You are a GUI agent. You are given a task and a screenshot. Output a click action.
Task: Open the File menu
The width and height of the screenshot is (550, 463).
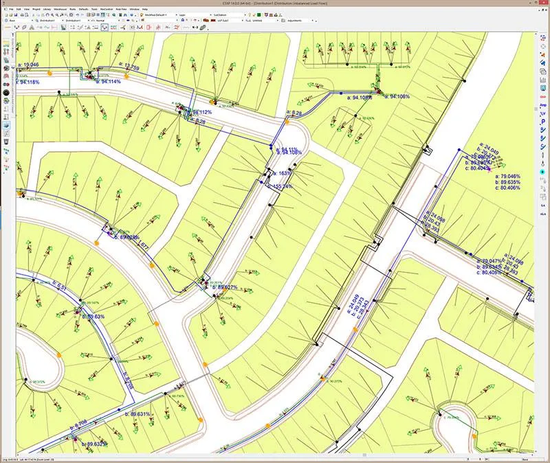pos(11,9)
